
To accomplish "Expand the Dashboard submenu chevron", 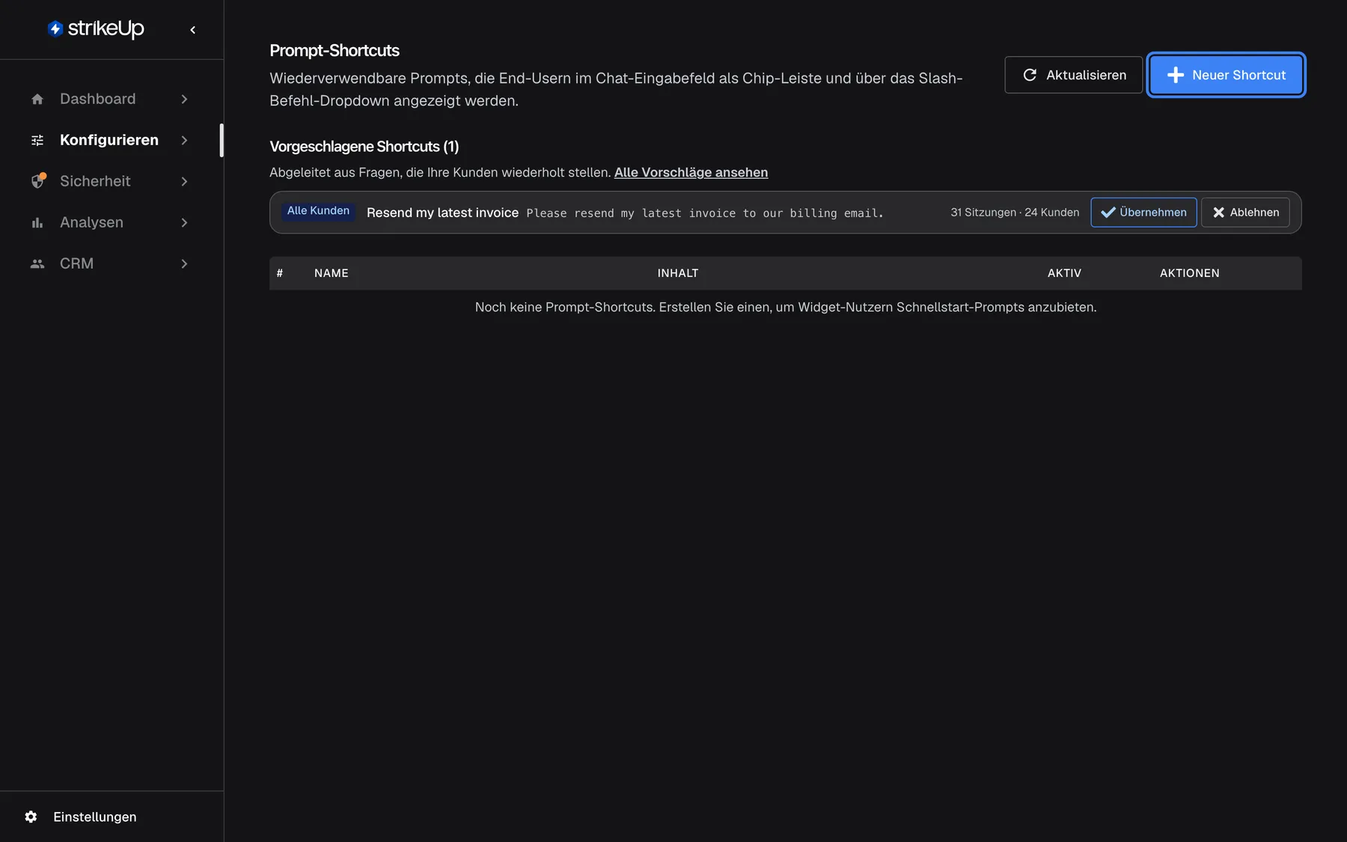I will pos(184,99).
